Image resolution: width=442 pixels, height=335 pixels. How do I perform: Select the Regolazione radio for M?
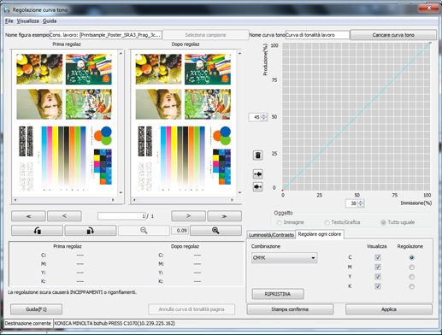tap(411, 267)
